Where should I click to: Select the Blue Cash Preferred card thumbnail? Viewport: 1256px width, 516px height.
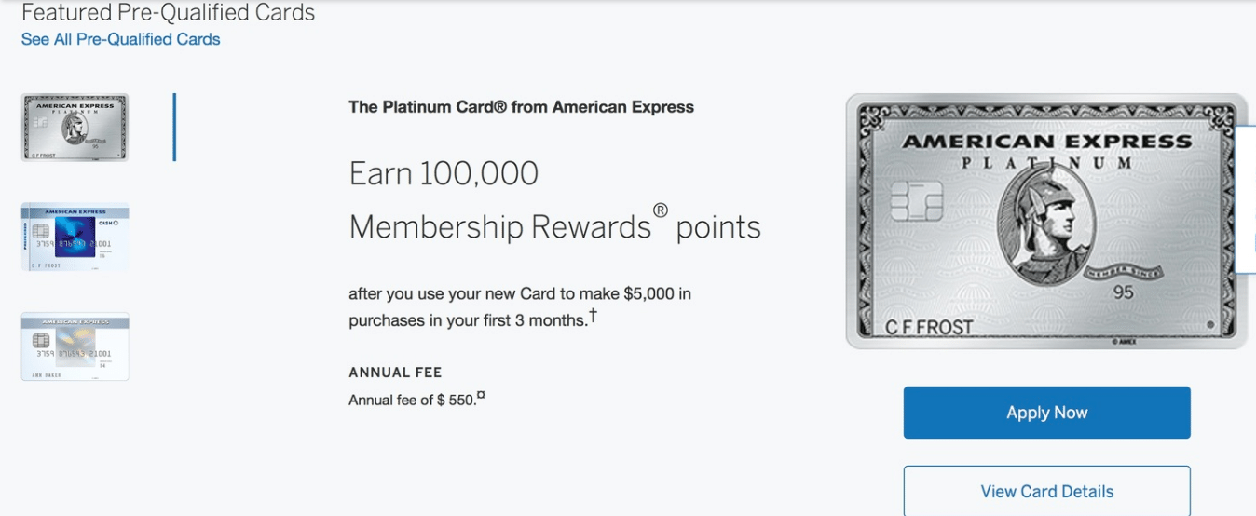pos(75,237)
